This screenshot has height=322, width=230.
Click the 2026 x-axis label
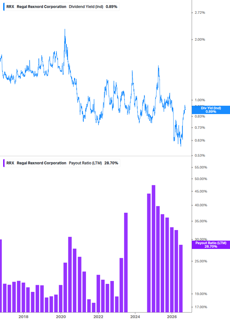coord(172,317)
